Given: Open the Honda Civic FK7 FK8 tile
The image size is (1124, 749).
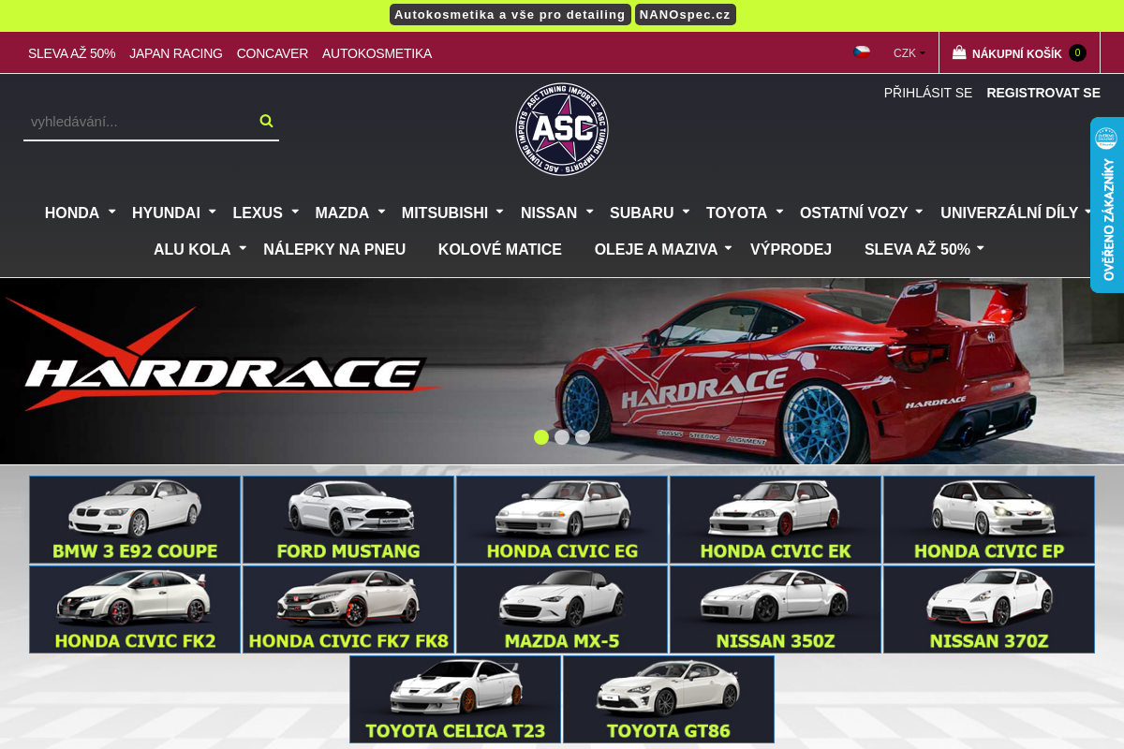Looking at the screenshot, I should click(348, 609).
